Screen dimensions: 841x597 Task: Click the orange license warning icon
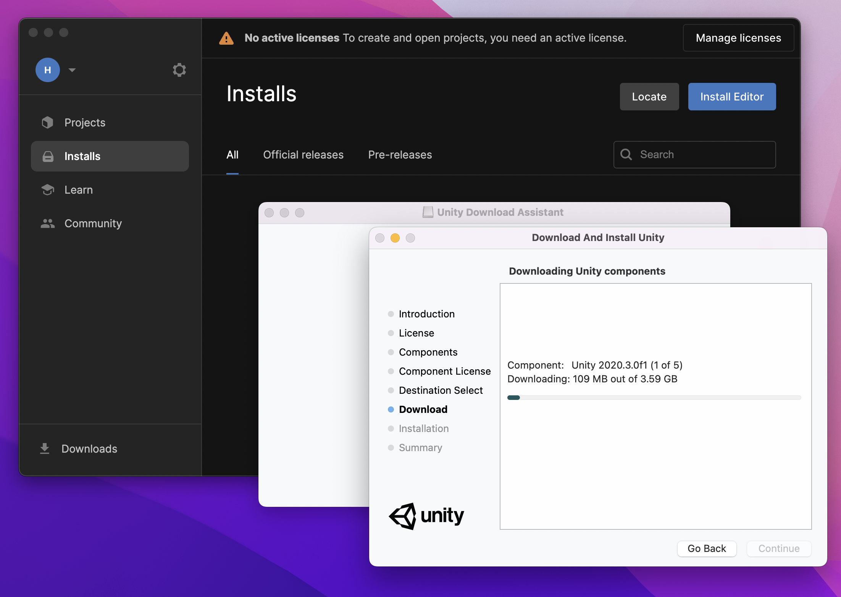(226, 38)
